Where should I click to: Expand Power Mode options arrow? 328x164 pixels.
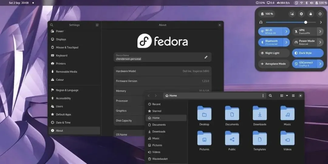[320, 42]
